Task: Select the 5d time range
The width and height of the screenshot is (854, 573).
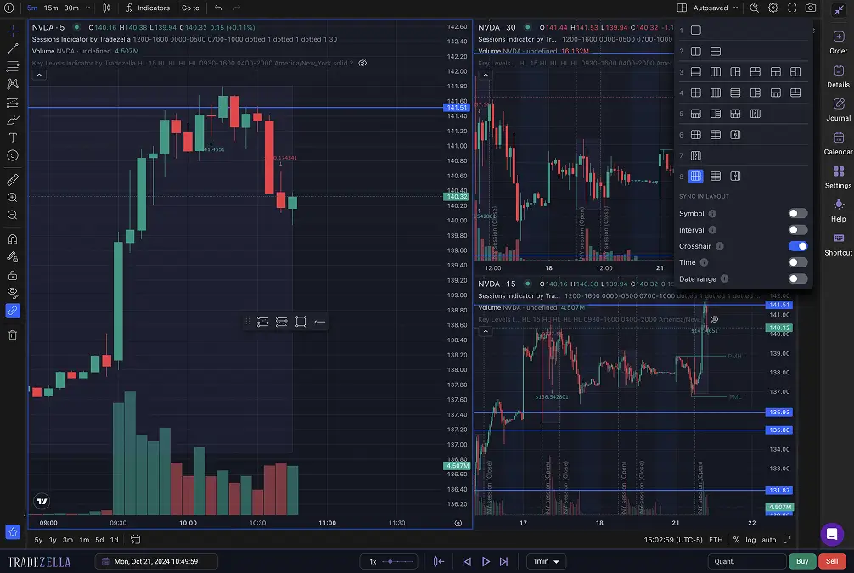Action: 99,540
